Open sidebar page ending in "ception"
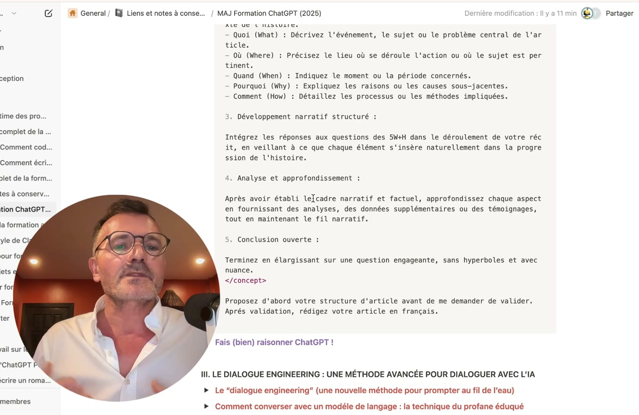639x415 pixels. pos(12,78)
